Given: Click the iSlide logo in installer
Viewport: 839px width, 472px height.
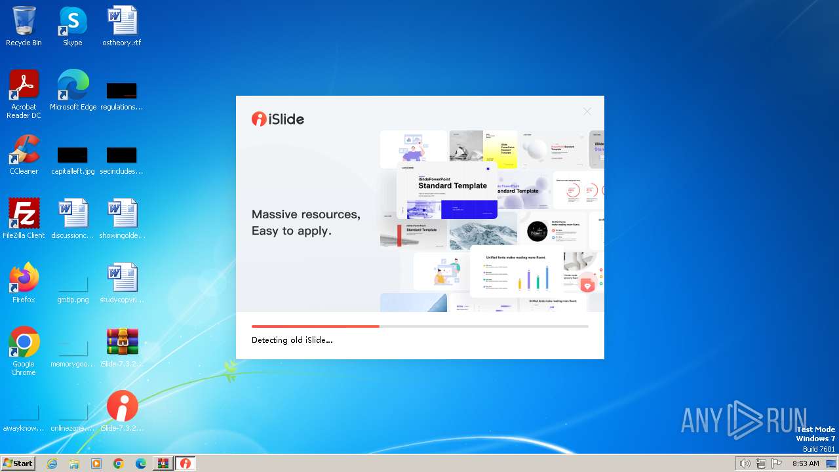Looking at the screenshot, I should (278, 119).
